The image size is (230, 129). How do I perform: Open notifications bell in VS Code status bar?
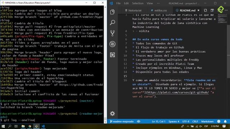click(x=225, y=121)
